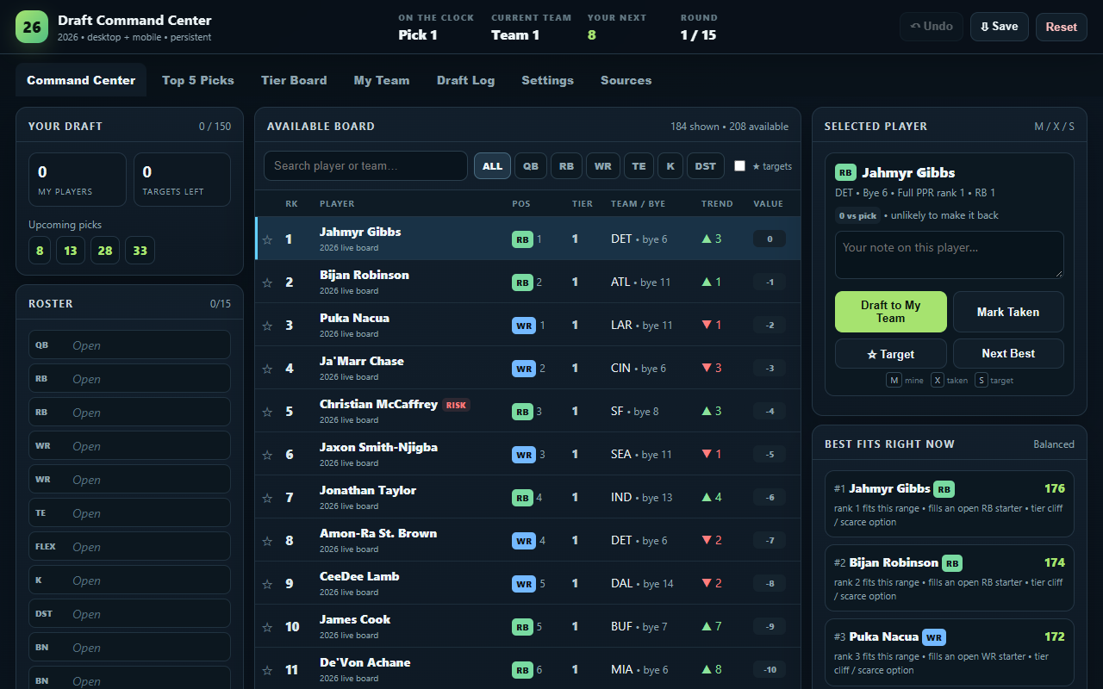
Task: Click the green 26 app logo badge
Action: 32,27
